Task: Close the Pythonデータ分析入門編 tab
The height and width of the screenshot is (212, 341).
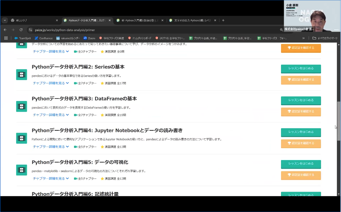Action: [x=110, y=20]
